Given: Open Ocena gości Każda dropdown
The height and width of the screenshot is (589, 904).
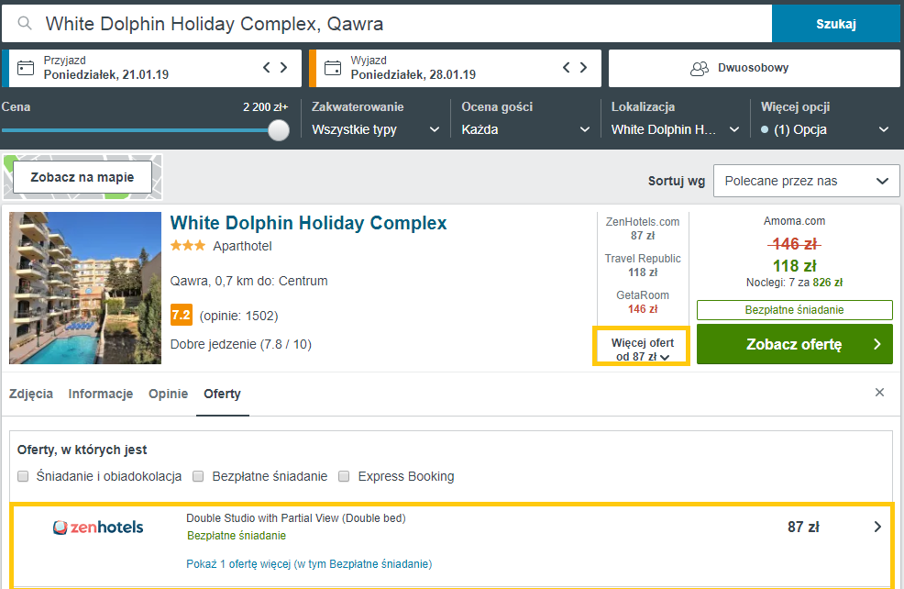Looking at the screenshot, I should click(525, 129).
